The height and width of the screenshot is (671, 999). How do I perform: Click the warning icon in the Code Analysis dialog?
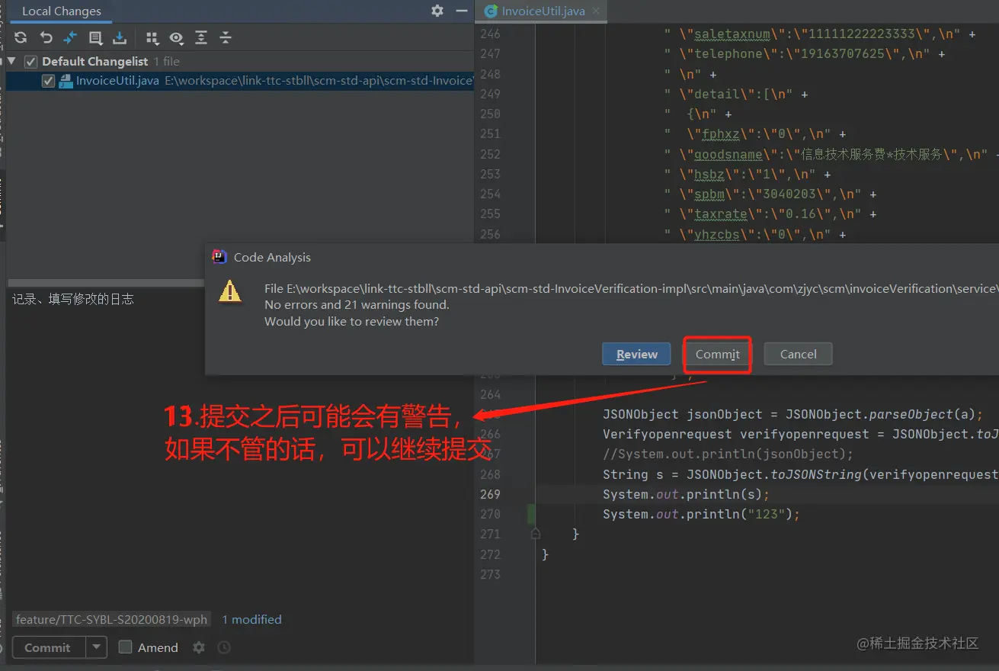[230, 291]
